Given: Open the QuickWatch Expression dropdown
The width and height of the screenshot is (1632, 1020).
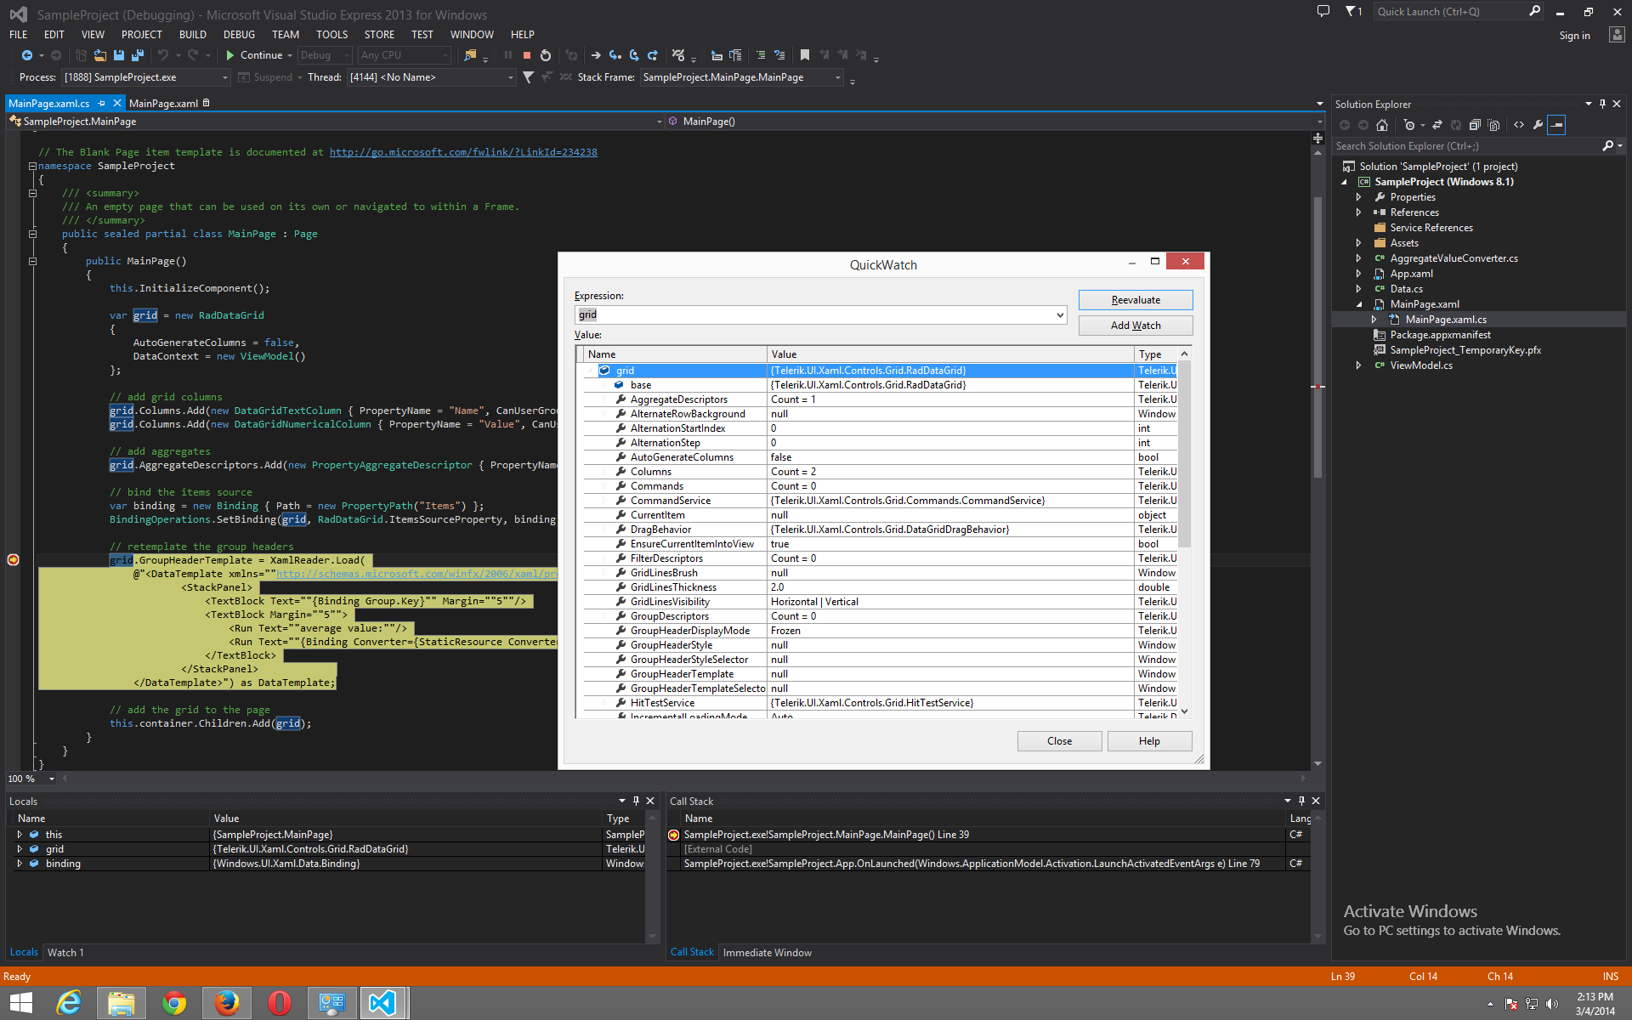Looking at the screenshot, I should point(1060,314).
